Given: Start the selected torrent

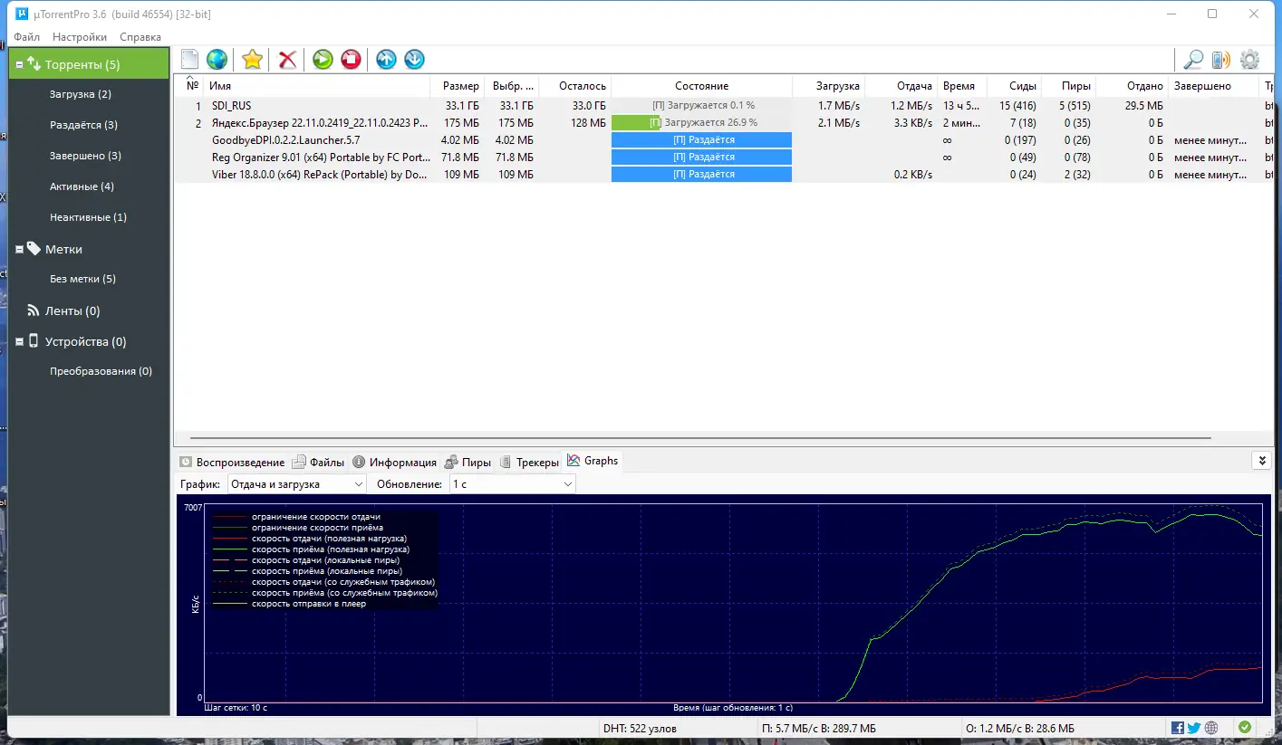Looking at the screenshot, I should coord(322,59).
